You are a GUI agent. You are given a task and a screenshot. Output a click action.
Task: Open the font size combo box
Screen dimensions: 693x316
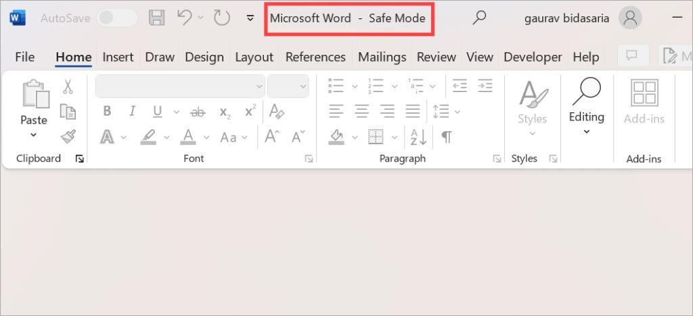click(288, 86)
